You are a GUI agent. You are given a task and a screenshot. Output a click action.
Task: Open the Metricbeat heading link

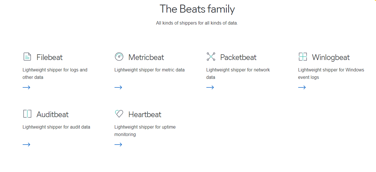pyautogui.click(x=146, y=57)
